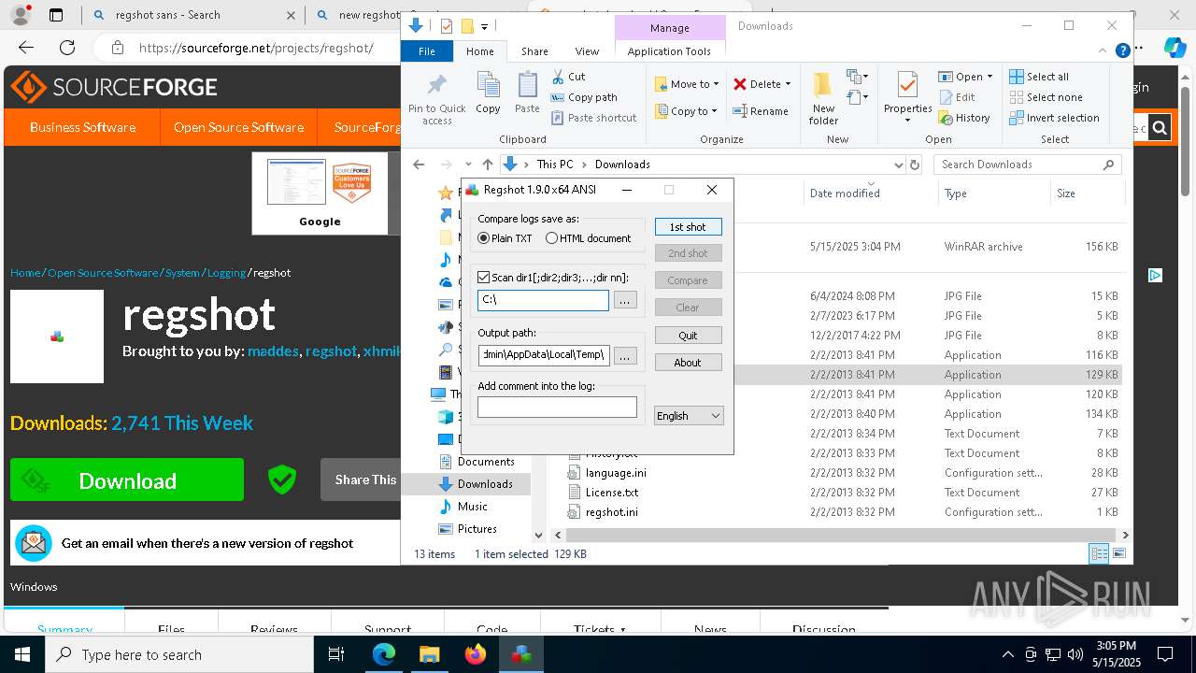Screen dimensions: 1196x673
Task: Click the Windows Start button
Action: click(22, 654)
